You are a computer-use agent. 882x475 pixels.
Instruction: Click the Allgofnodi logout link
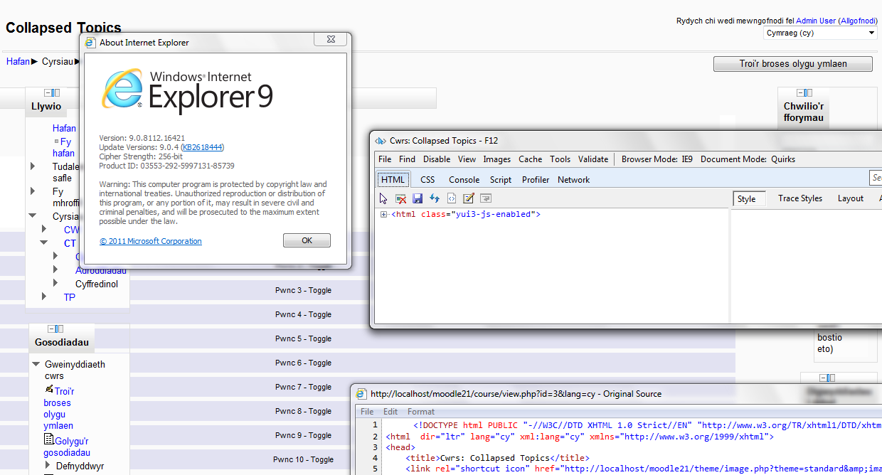pos(858,21)
